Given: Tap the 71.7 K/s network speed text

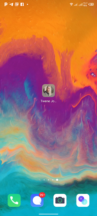Looking at the screenshot, I should point(85,4).
